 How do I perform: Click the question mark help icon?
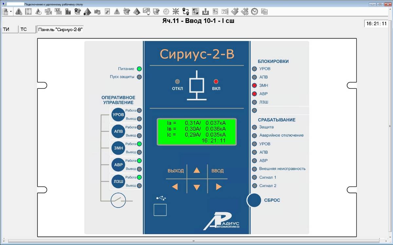coord(225,12)
